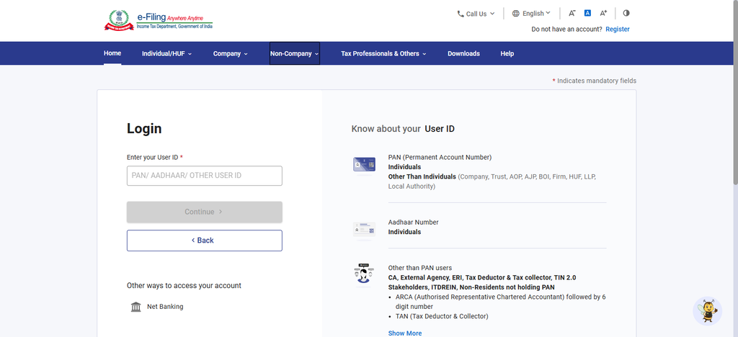Viewport: 738px width, 337px height.
Task: Open the Call Us dropdown
Action: click(x=476, y=14)
